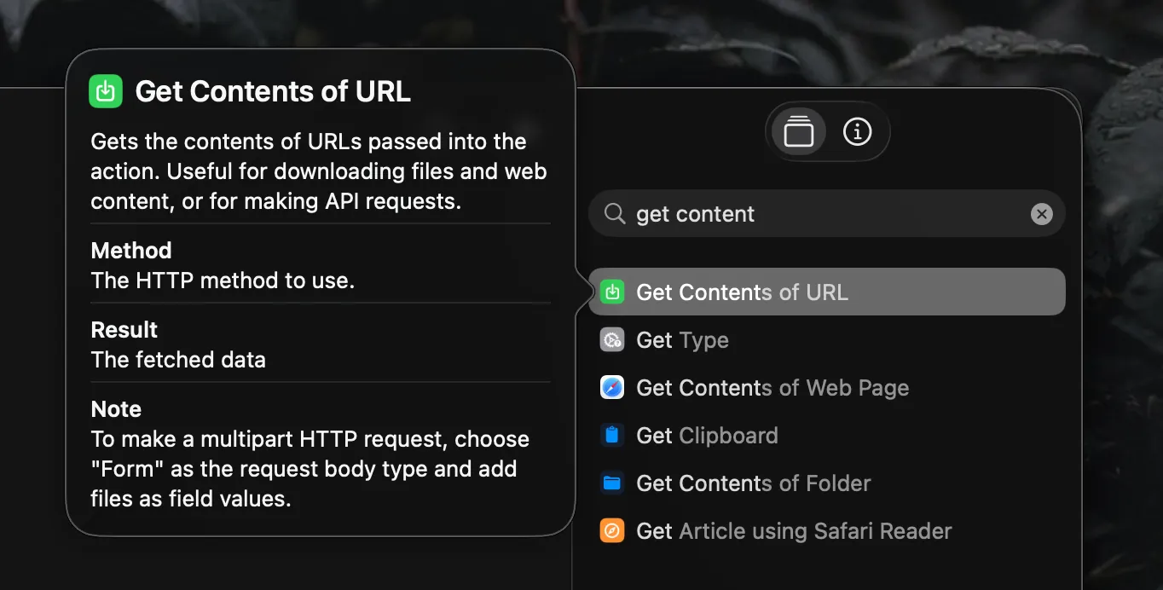
Task: Click the orange Safari Reader compass icon
Action: point(612,531)
